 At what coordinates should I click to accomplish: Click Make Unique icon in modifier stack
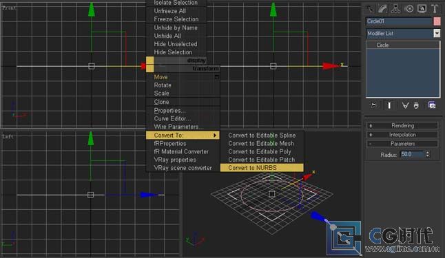click(405, 105)
